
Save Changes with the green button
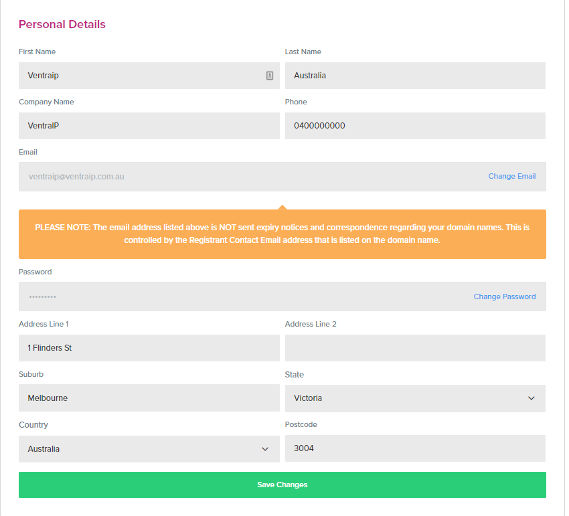click(282, 485)
